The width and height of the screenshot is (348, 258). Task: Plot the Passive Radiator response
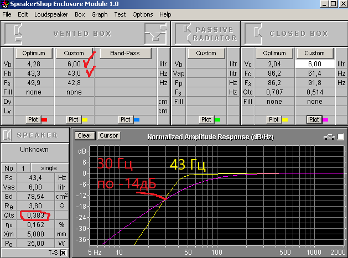(206, 120)
